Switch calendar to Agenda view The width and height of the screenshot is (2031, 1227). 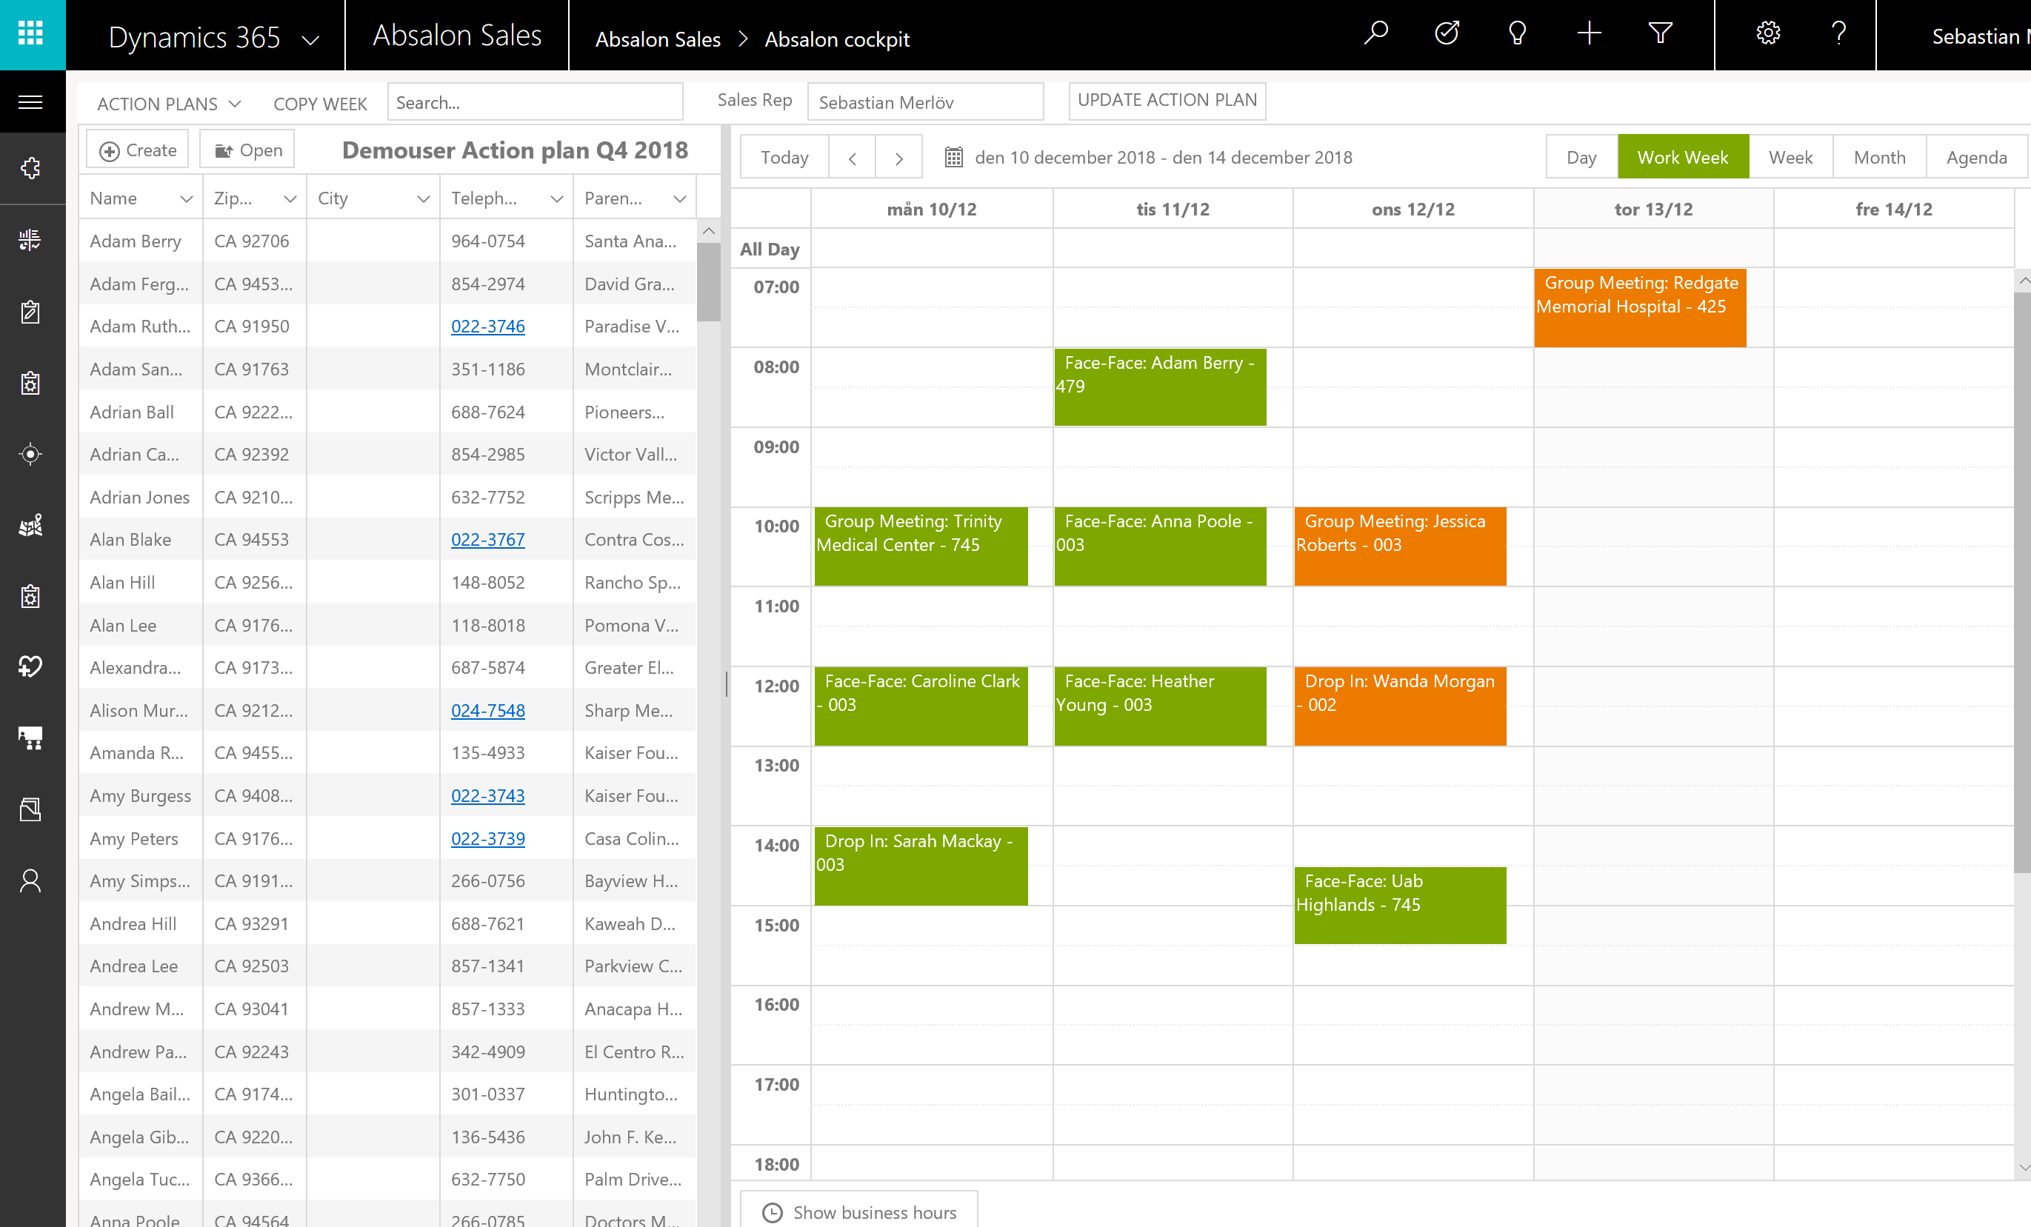(x=1977, y=158)
